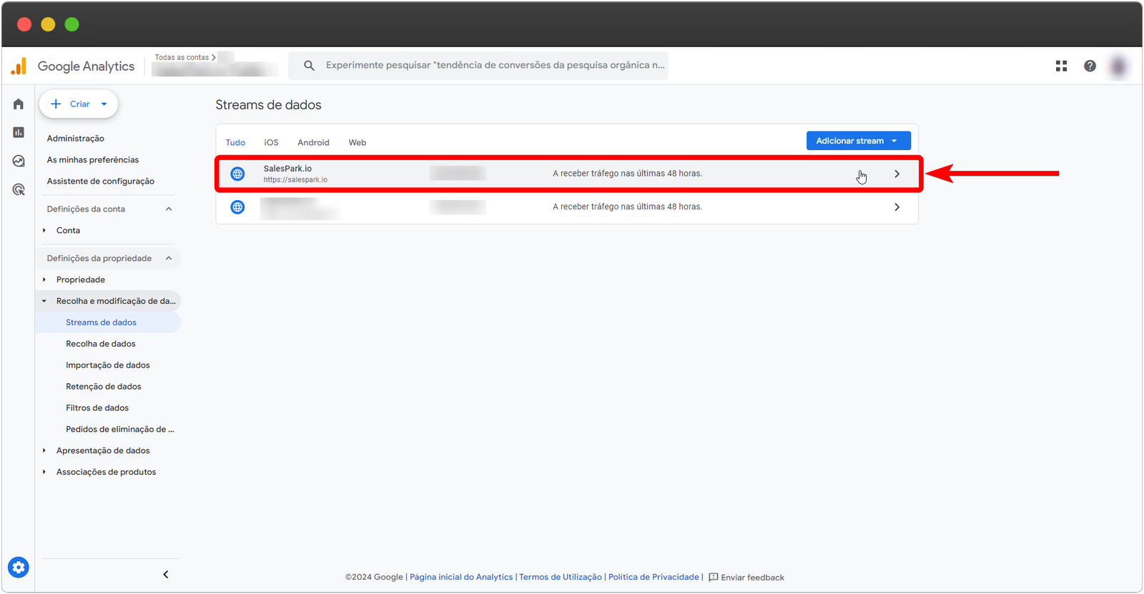
Task: Switch to the iOS tab
Action: [271, 142]
